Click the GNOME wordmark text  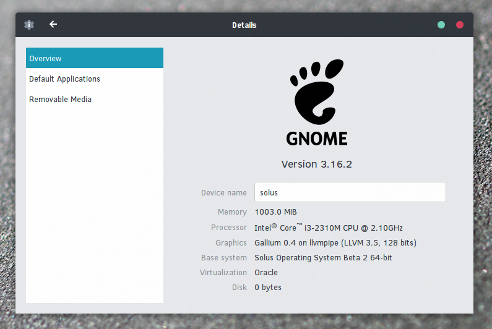tap(317, 139)
